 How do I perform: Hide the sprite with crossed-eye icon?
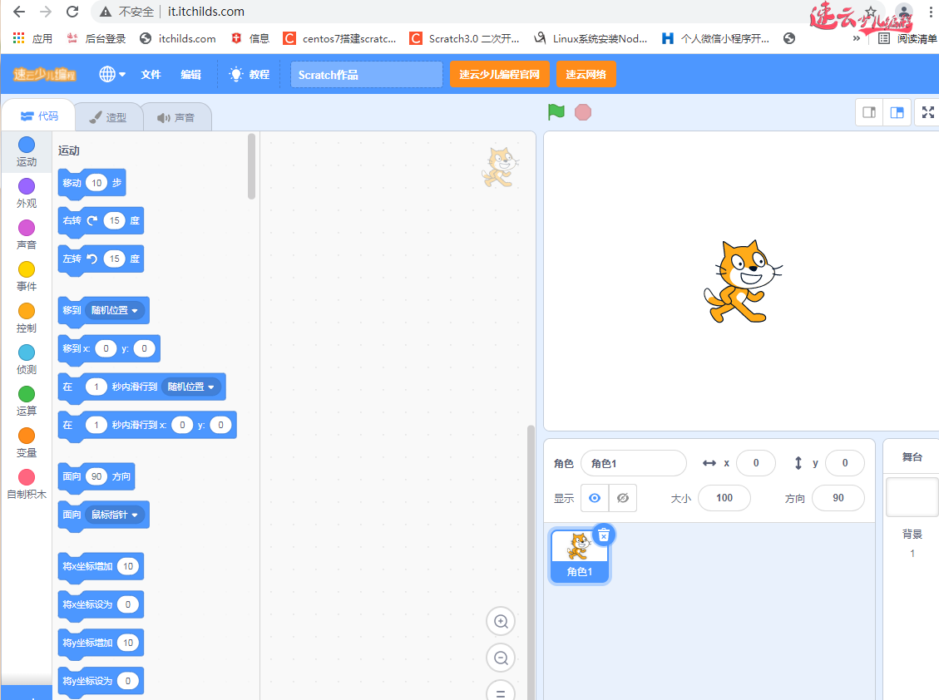[623, 498]
